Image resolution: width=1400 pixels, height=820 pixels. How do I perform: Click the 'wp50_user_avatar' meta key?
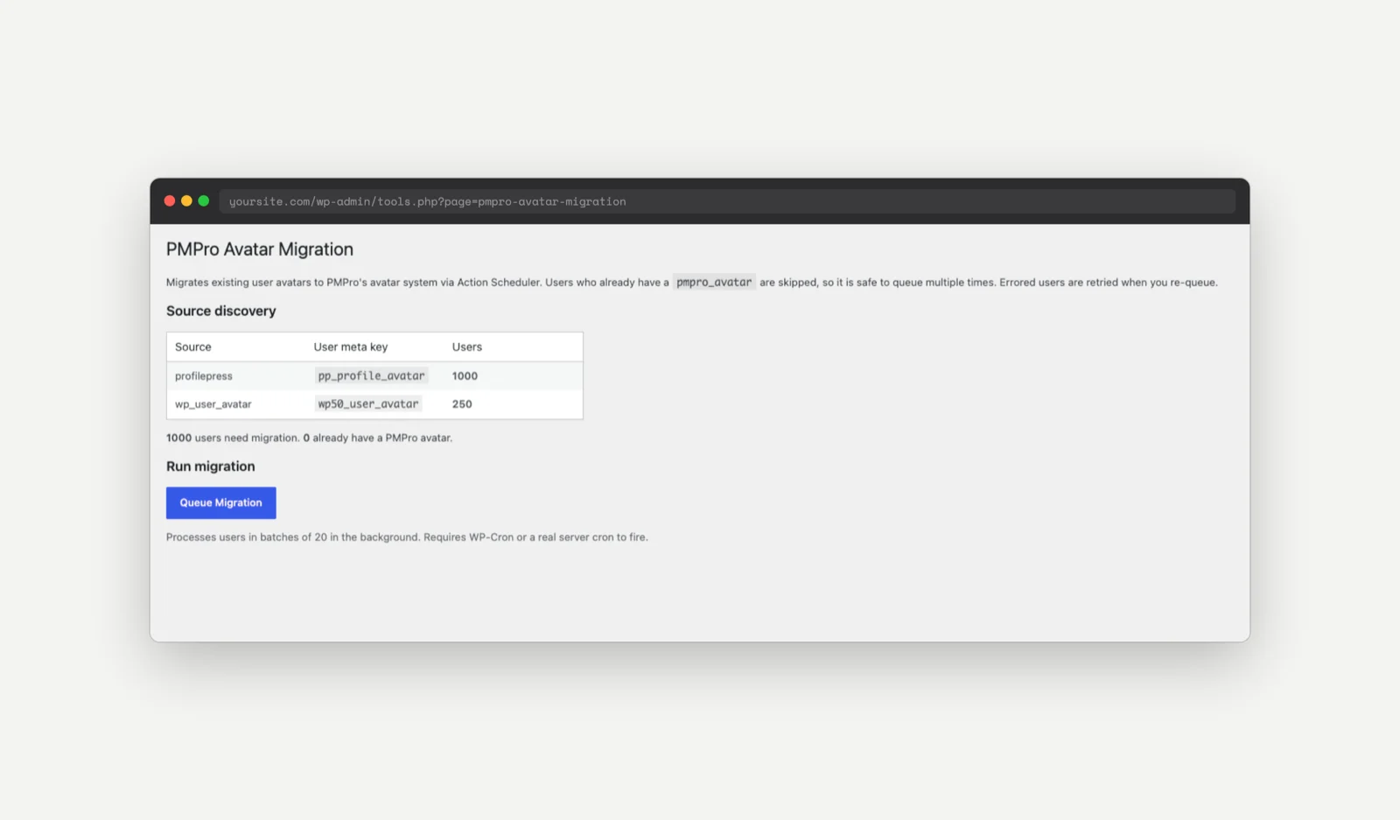tap(368, 404)
